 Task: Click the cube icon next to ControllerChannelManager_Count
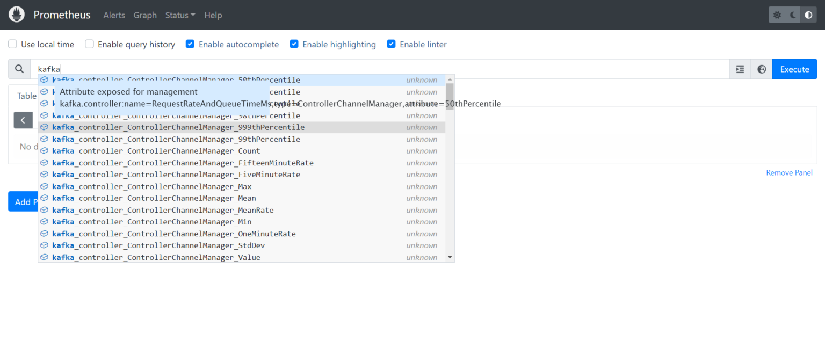click(44, 150)
